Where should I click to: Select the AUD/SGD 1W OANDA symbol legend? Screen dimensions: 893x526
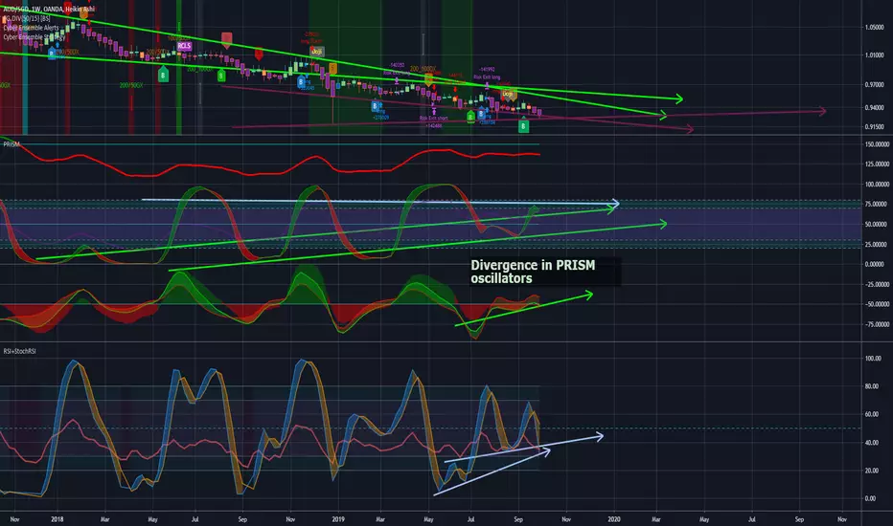coord(50,10)
